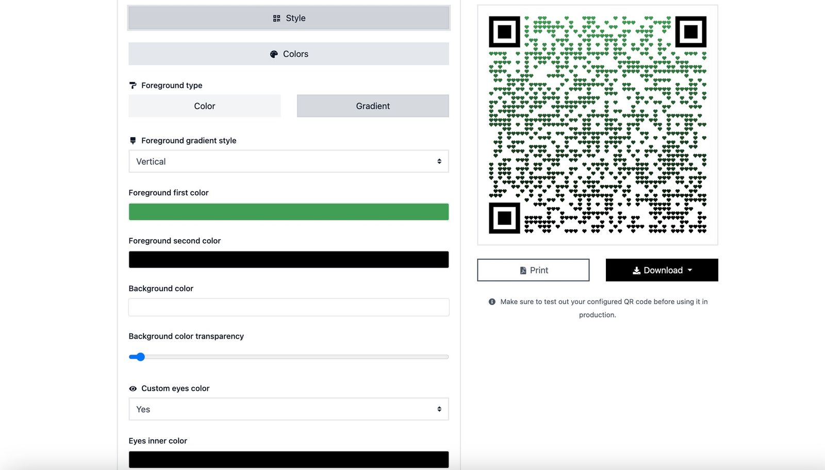Viewport: 825px width, 470px height.
Task: Select Gradient as foreground type
Action: 372,106
